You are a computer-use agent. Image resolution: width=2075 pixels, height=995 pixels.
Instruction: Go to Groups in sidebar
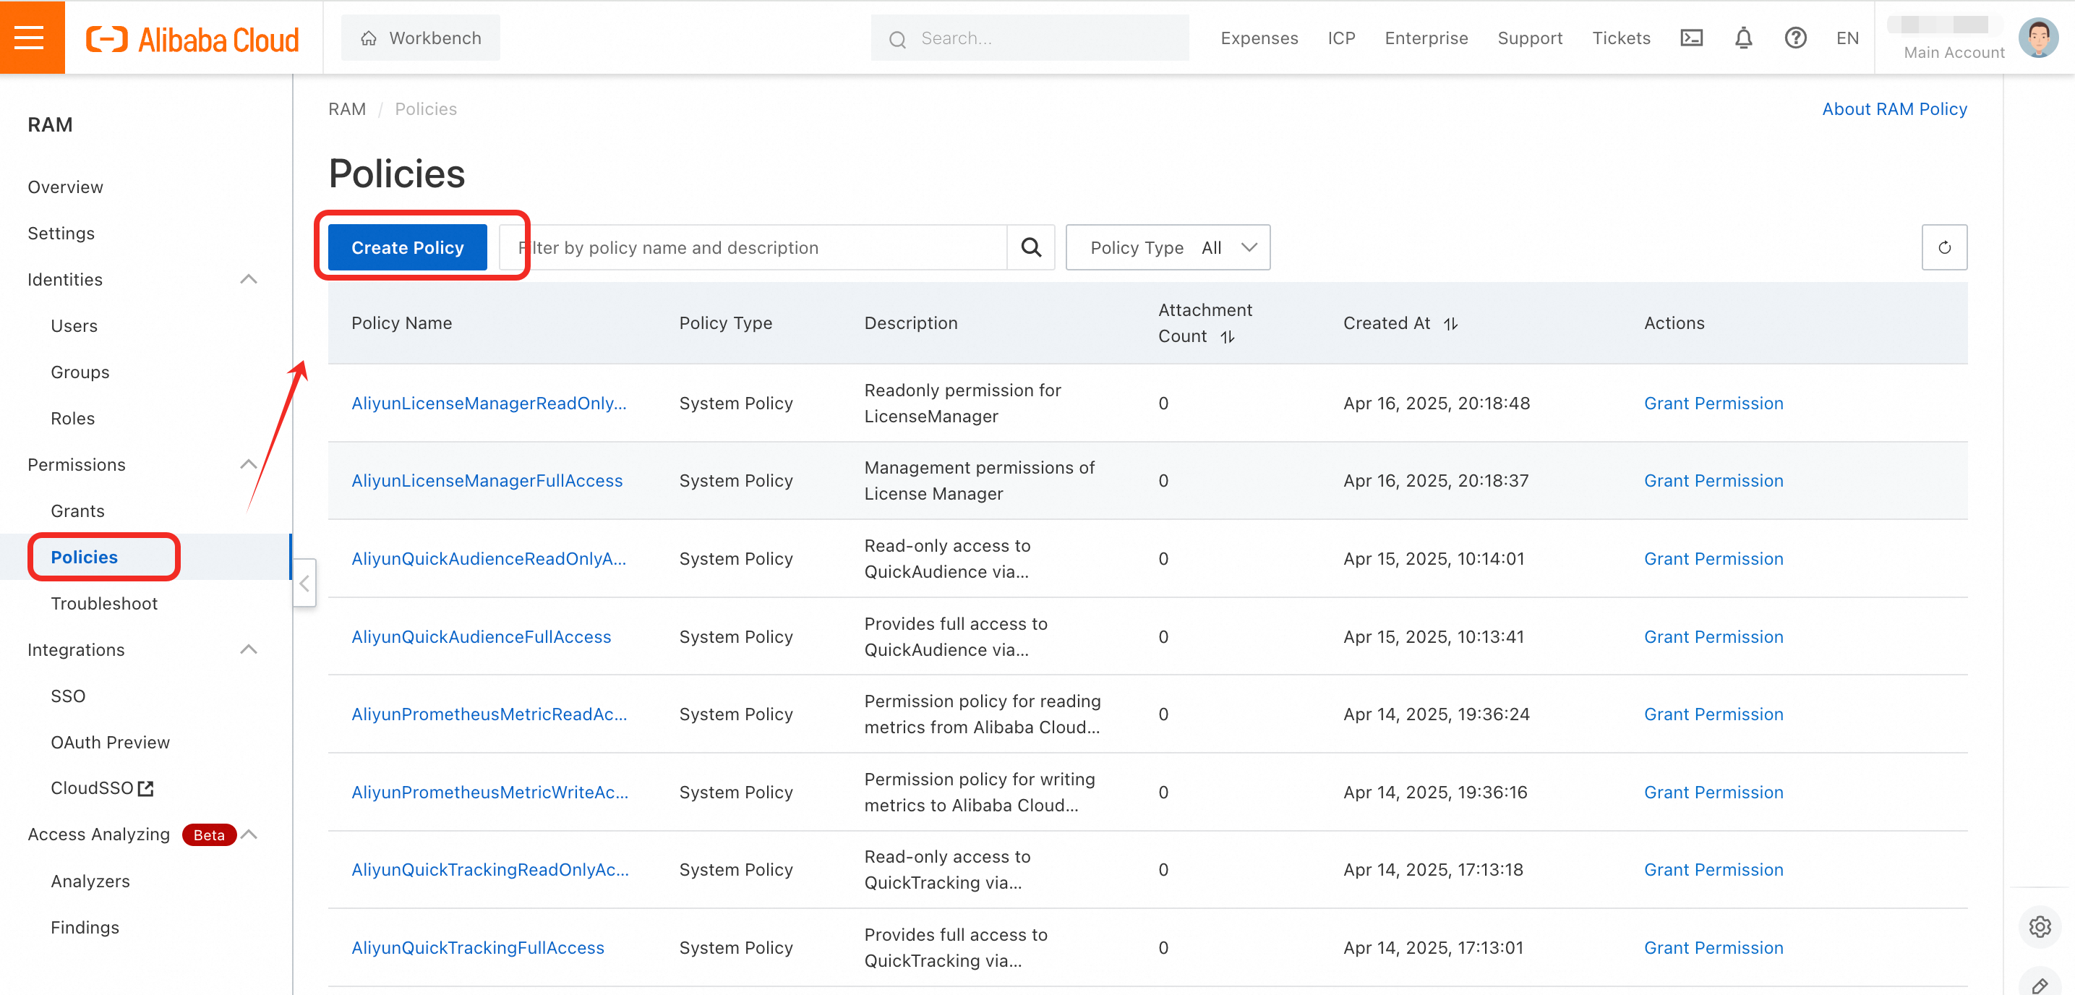click(80, 372)
